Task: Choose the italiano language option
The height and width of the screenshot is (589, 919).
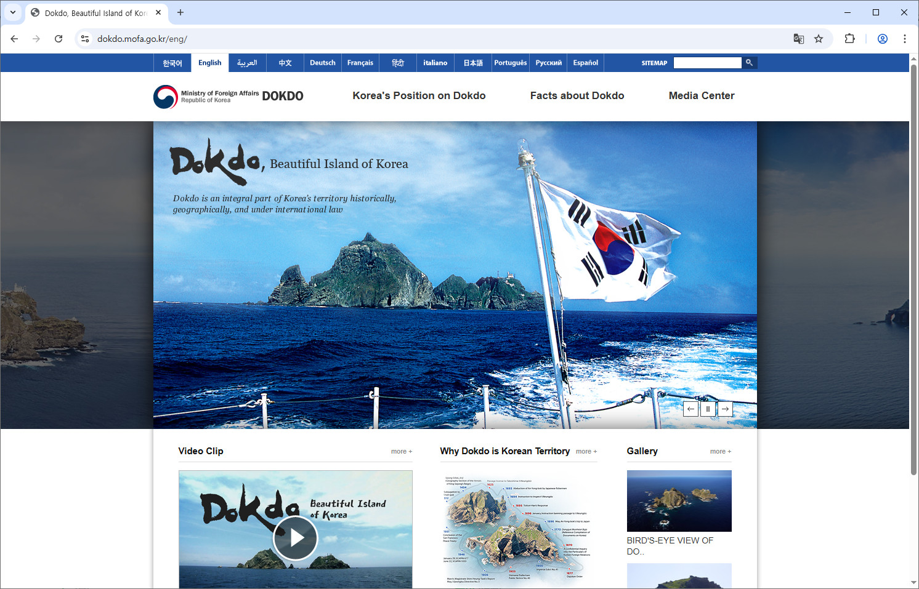Action: pos(435,63)
